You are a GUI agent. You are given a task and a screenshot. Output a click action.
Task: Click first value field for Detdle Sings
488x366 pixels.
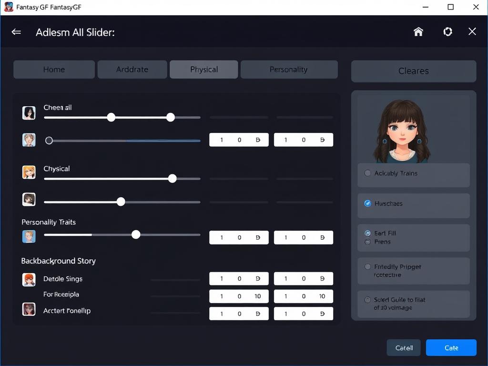239,278
